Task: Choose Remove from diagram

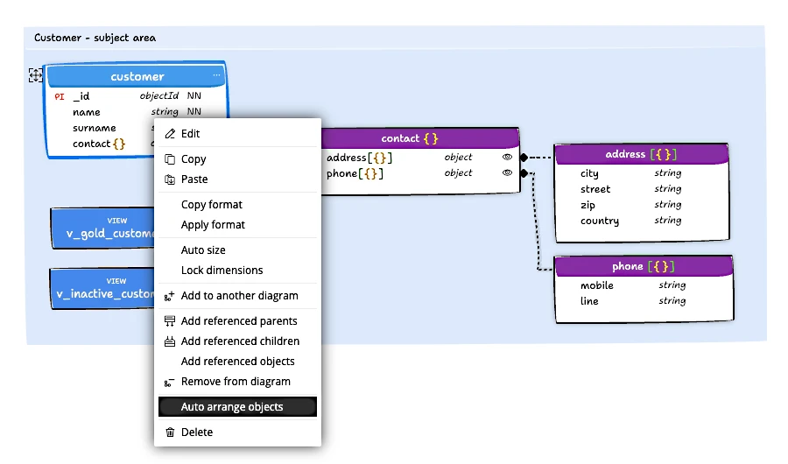Action: click(x=237, y=382)
